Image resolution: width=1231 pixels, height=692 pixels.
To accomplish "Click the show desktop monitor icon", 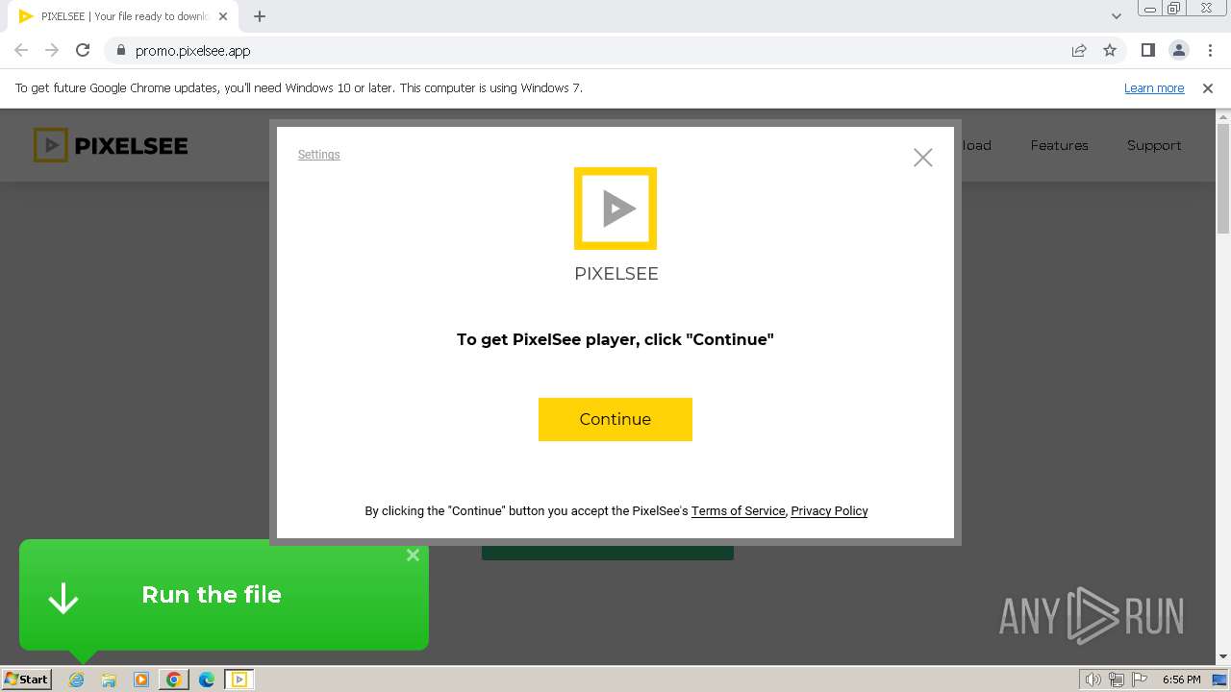I will point(1219,680).
